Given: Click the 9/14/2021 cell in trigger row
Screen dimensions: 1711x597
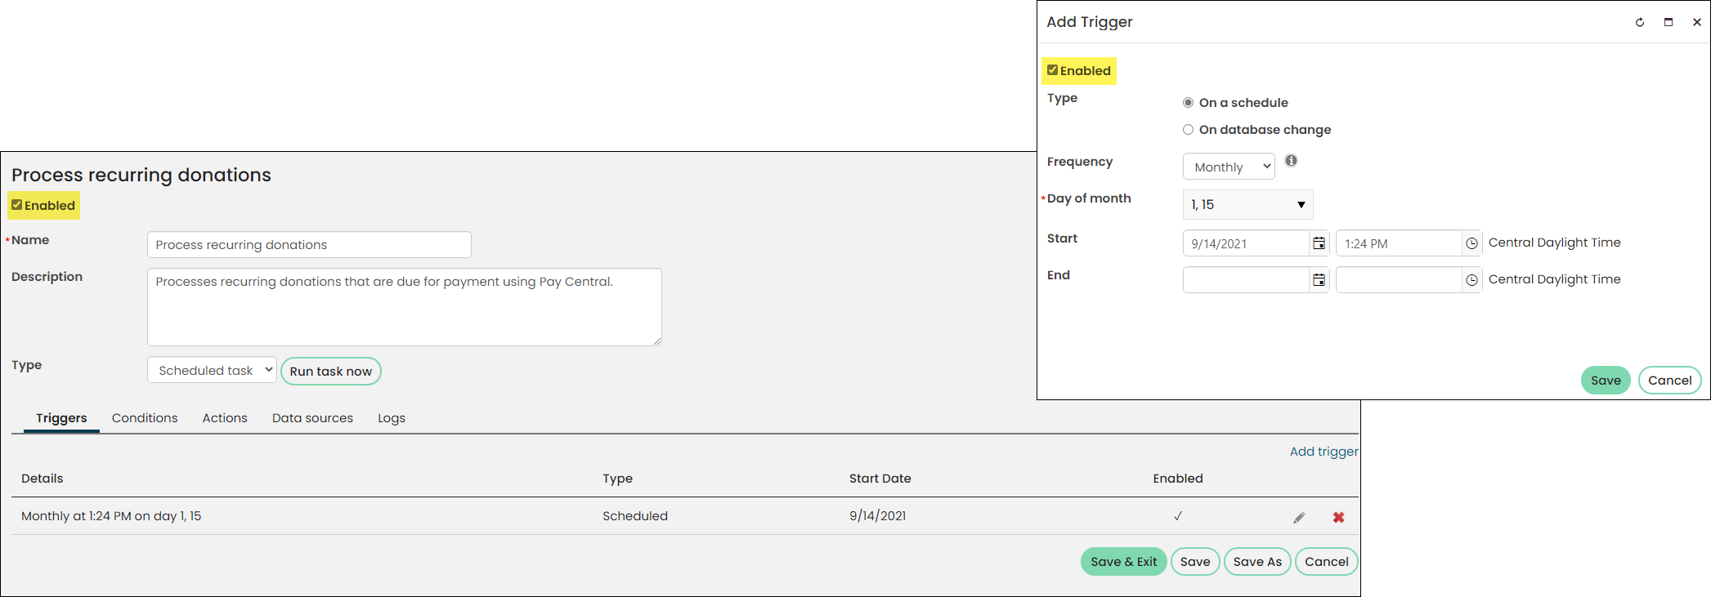Looking at the screenshot, I should [877, 516].
